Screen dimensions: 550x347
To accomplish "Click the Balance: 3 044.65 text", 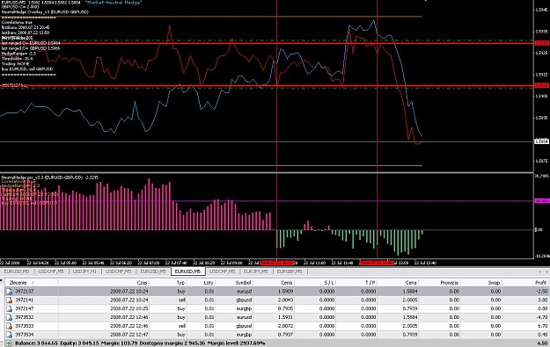I will 36,343.
